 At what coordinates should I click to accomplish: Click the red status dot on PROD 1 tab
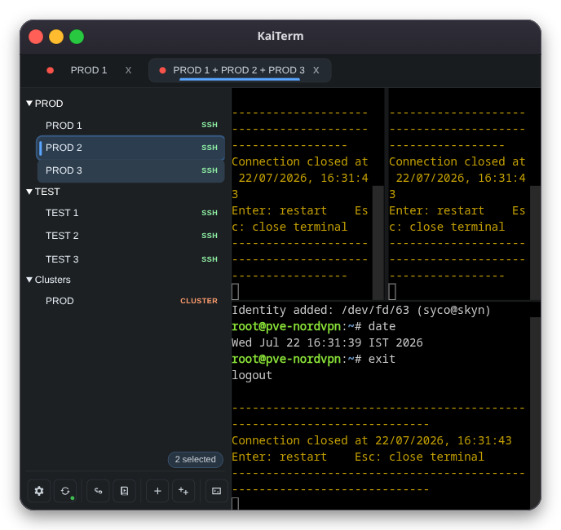[50, 70]
